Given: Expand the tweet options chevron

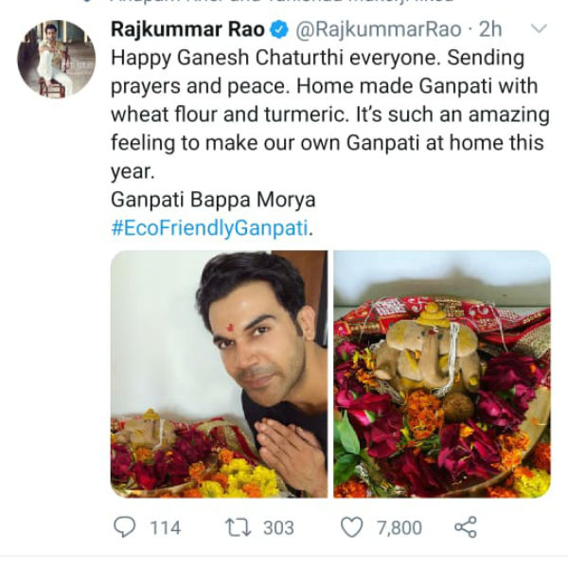Looking at the screenshot, I should [538, 29].
